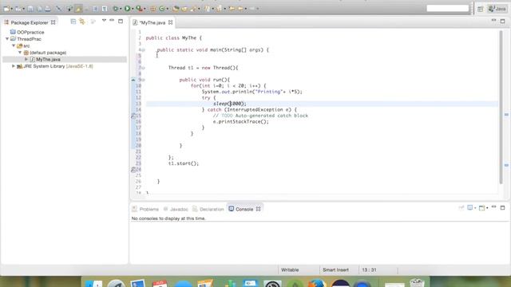The image size is (511, 287).
Task: Click the Open Task folder toolbar icon
Action: [184, 9]
